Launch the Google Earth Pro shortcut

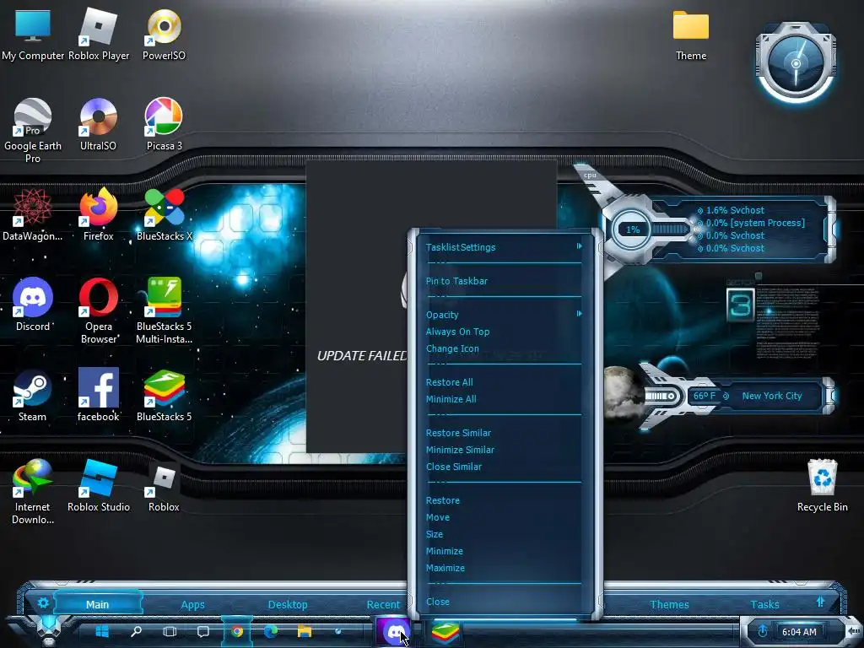click(33, 130)
